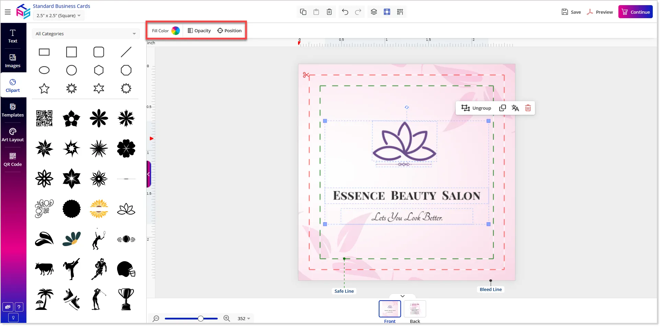The width and height of the screenshot is (661, 327).
Task: Click the translate icon in floating toolbar
Action: (x=515, y=108)
